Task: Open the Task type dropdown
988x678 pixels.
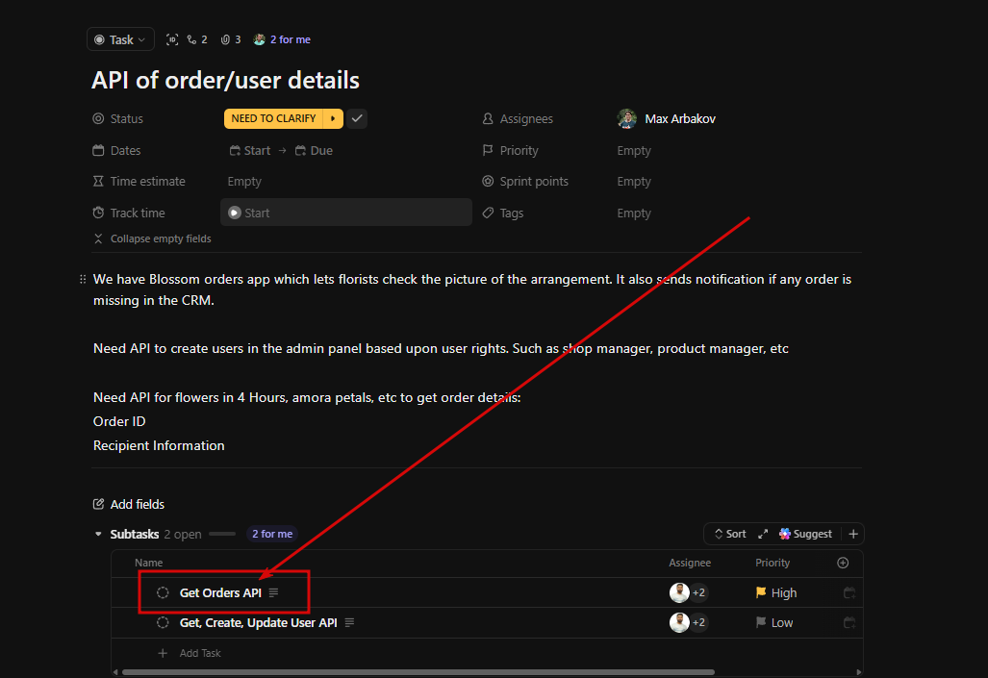Action: [x=120, y=39]
